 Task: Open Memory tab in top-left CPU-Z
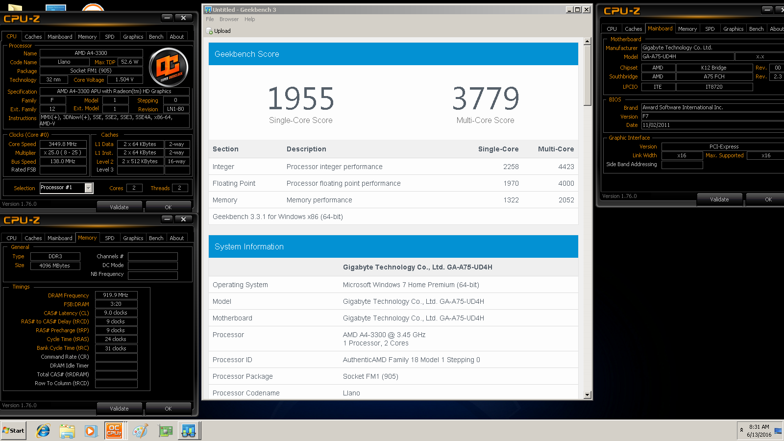(x=87, y=37)
